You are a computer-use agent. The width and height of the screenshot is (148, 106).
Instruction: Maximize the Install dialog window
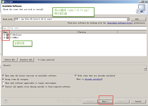pyautogui.click(x=143, y=2)
